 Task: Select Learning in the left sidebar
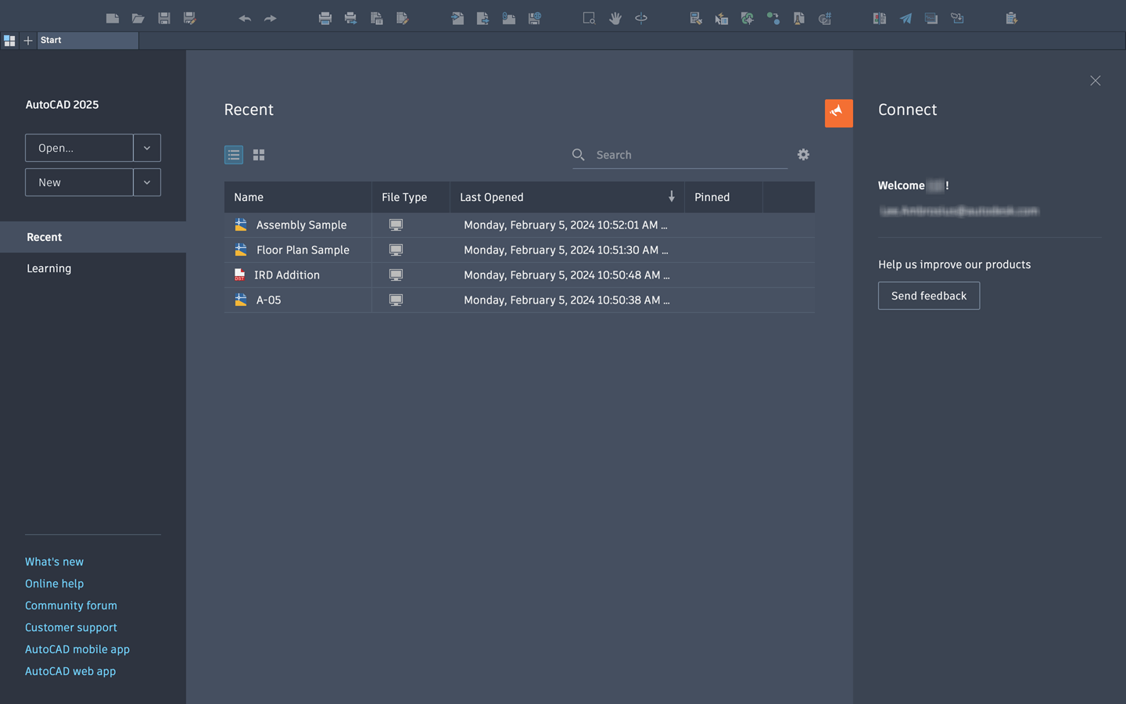[x=93, y=268]
